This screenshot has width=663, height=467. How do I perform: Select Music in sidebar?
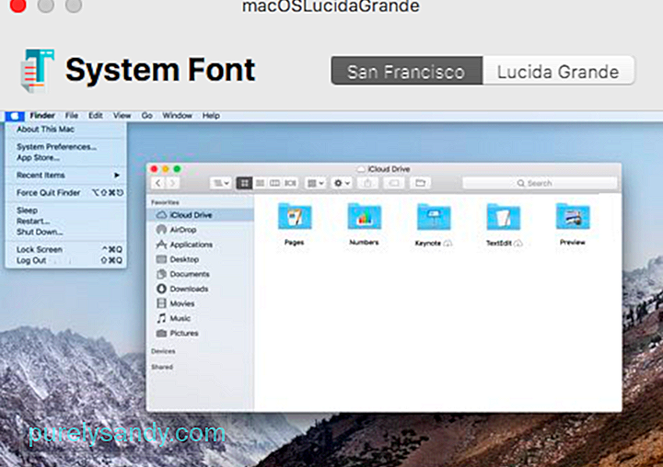tap(201, 318)
